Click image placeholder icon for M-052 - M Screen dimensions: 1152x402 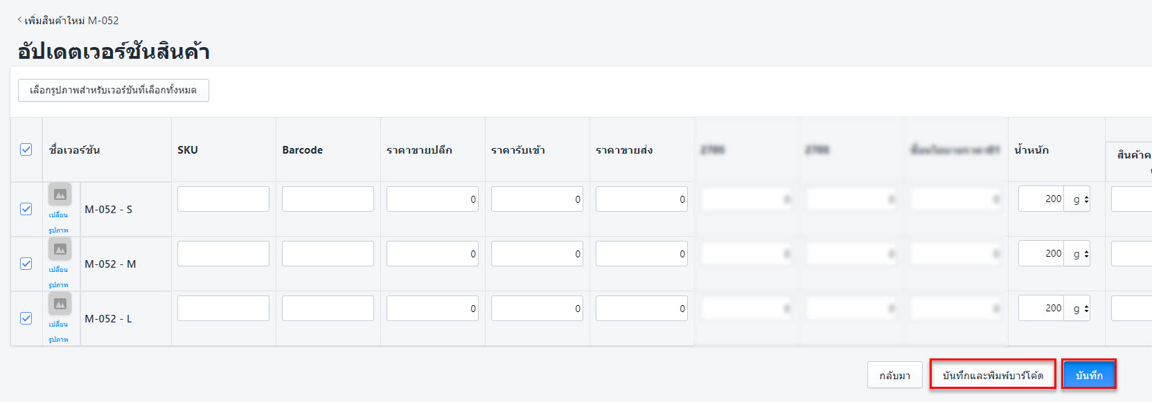pos(60,249)
